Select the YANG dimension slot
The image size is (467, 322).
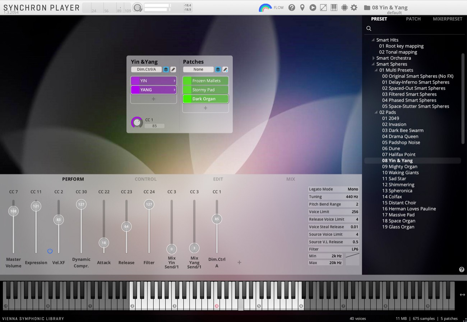[153, 89]
